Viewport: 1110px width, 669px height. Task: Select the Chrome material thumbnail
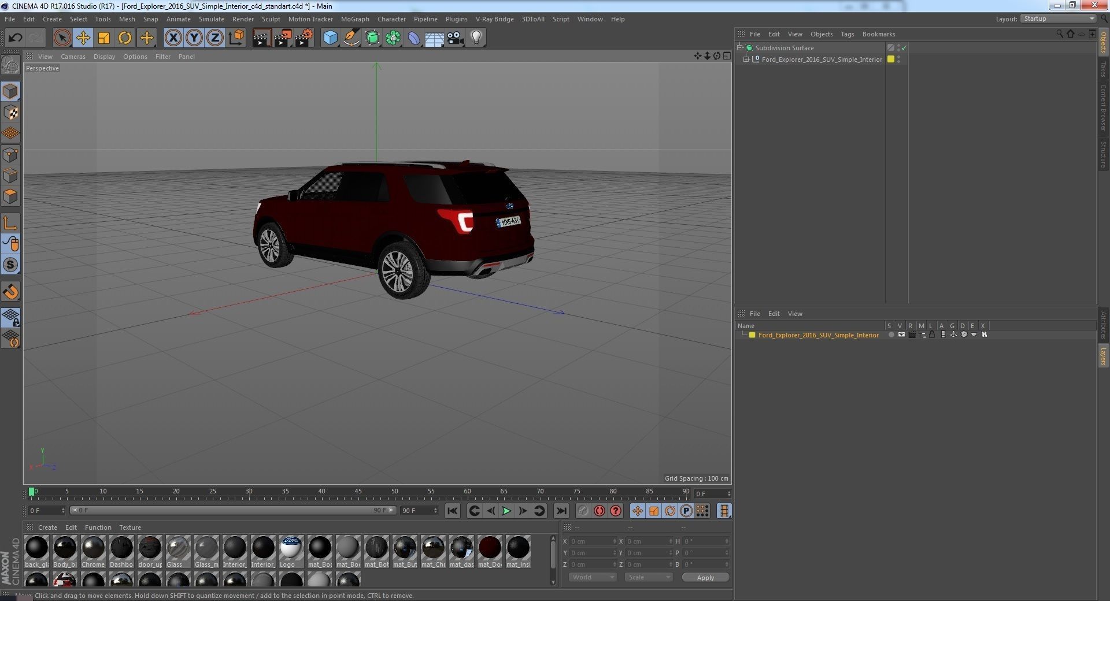92,551
